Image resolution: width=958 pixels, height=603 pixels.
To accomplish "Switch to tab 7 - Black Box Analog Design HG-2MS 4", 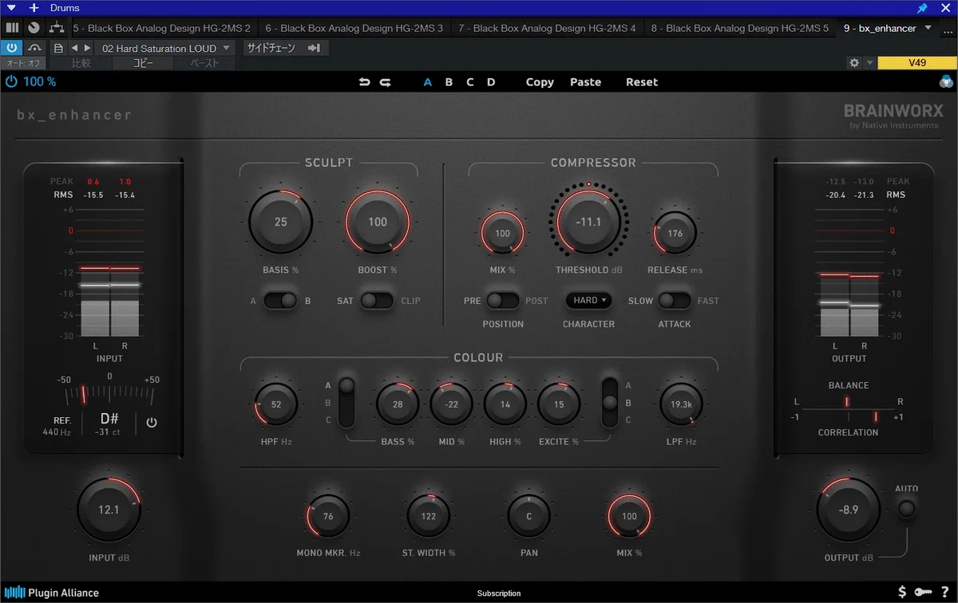I will point(547,28).
